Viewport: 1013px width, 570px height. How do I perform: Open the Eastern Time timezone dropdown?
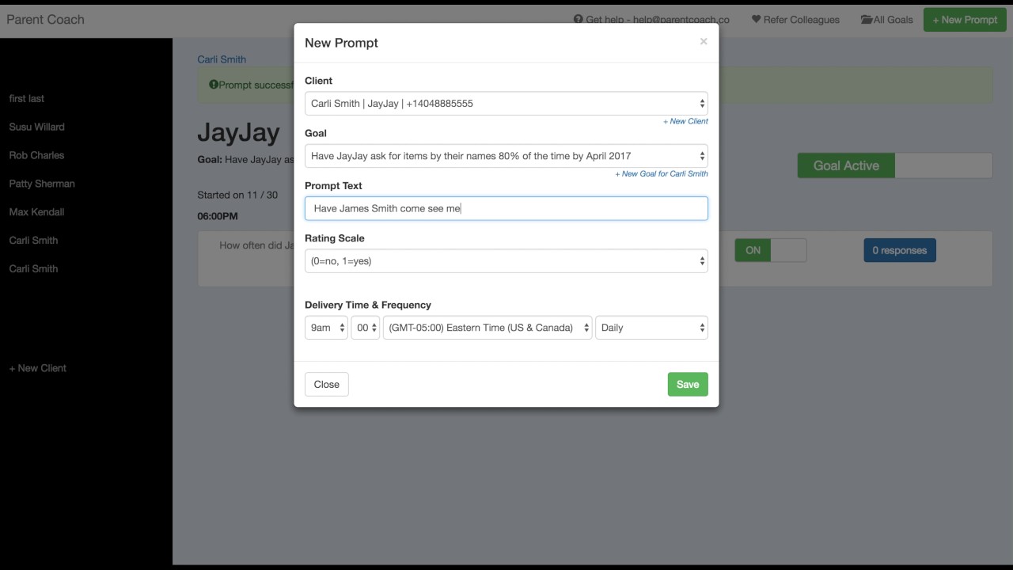(488, 328)
